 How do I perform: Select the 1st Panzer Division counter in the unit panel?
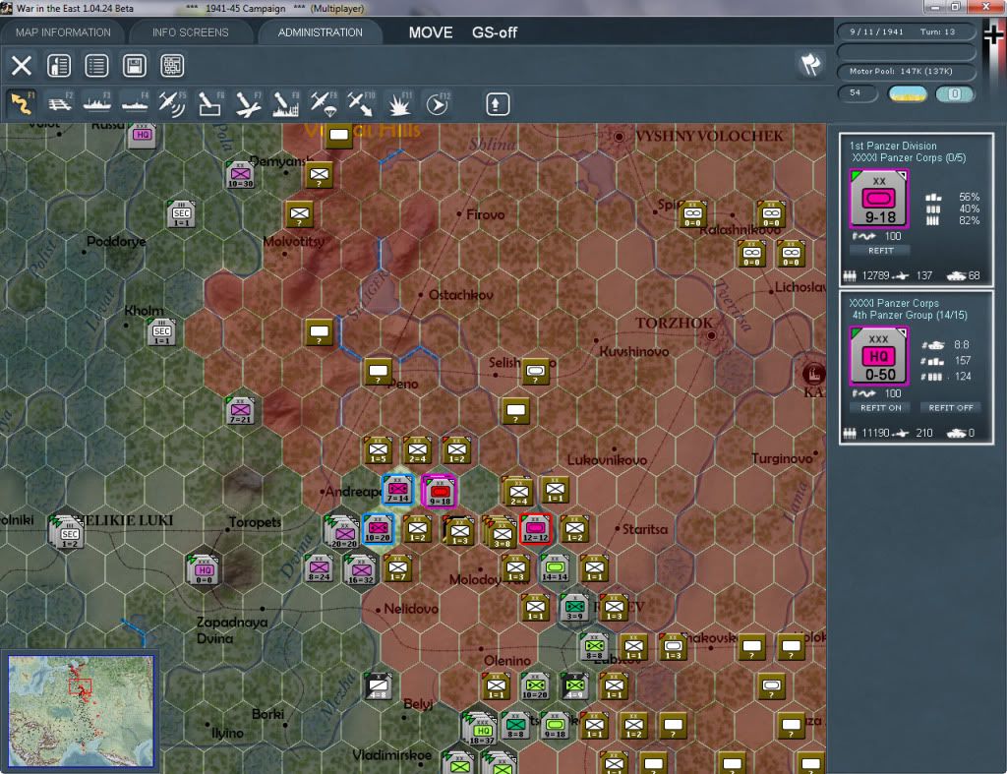point(878,199)
